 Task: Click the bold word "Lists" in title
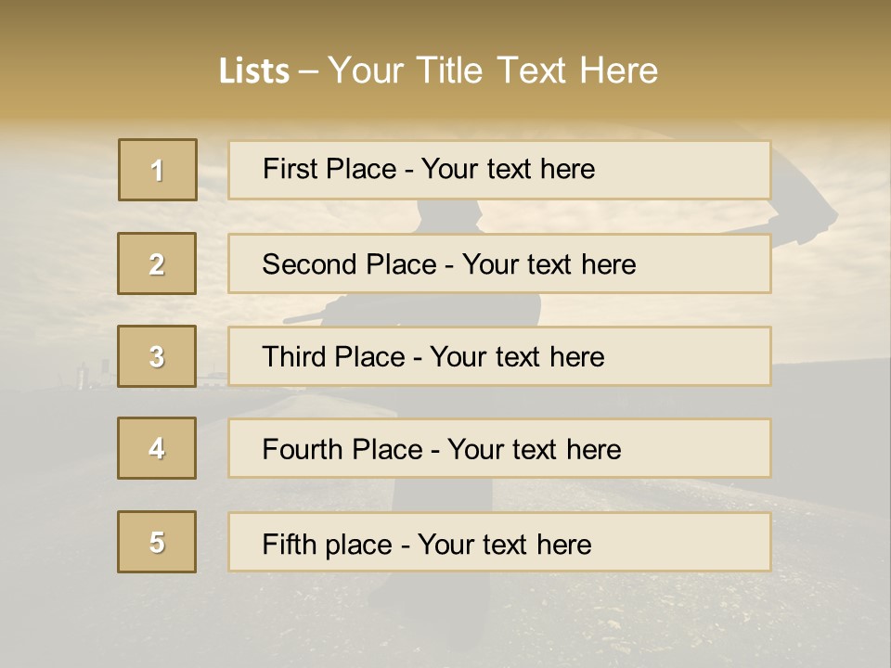(253, 71)
